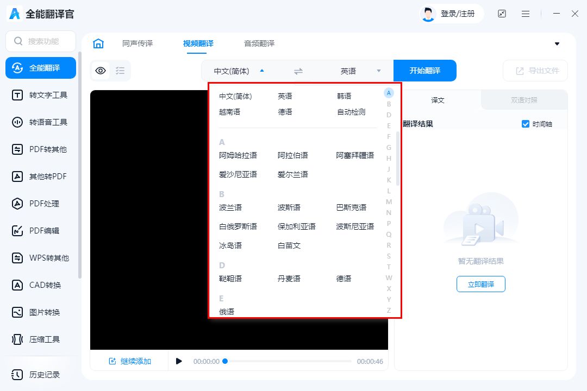The width and height of the screenshot is (587, 391).
Task: Click the 立即翻译 button
Action: point(480,284)
